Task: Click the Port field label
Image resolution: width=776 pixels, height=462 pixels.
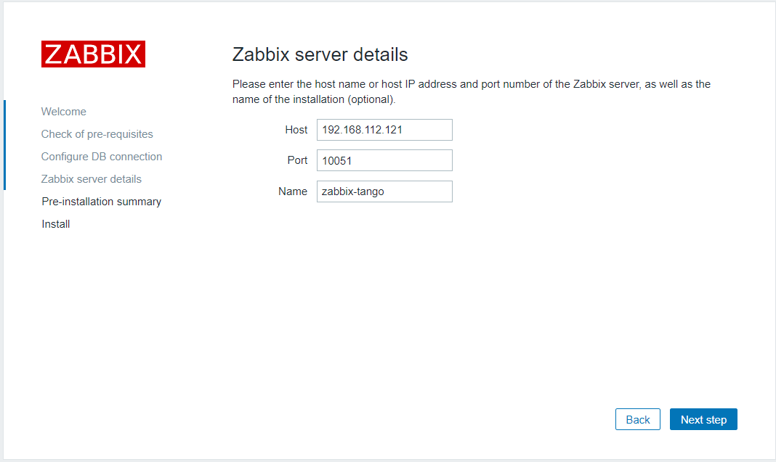Action: [298, 160]
